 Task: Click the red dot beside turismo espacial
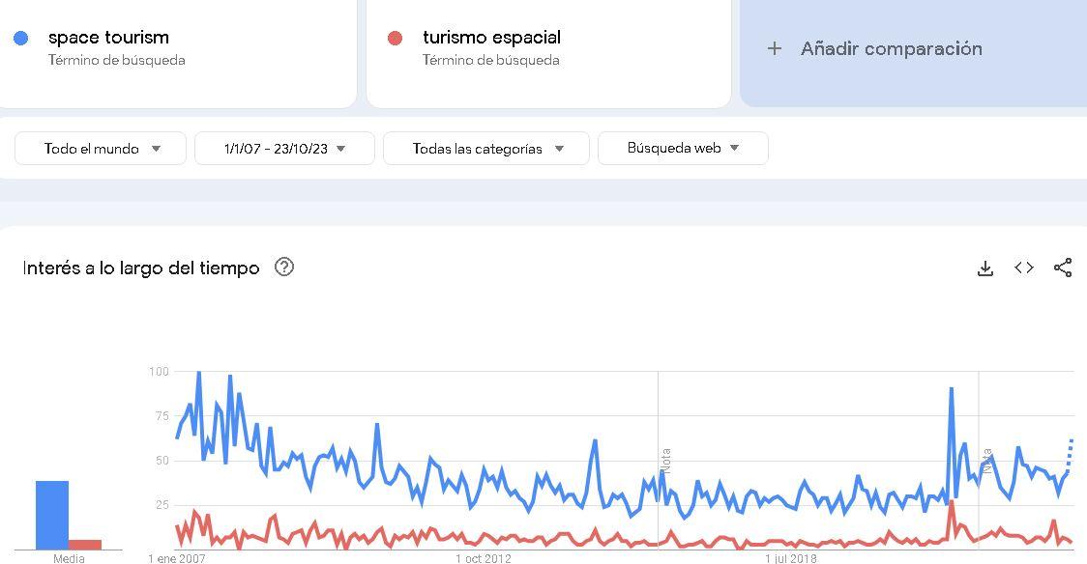(396, 38)
